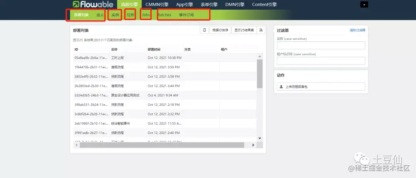
Task: Click the Oct 12, 2021 2:18 PM cell
Action: 164,105
